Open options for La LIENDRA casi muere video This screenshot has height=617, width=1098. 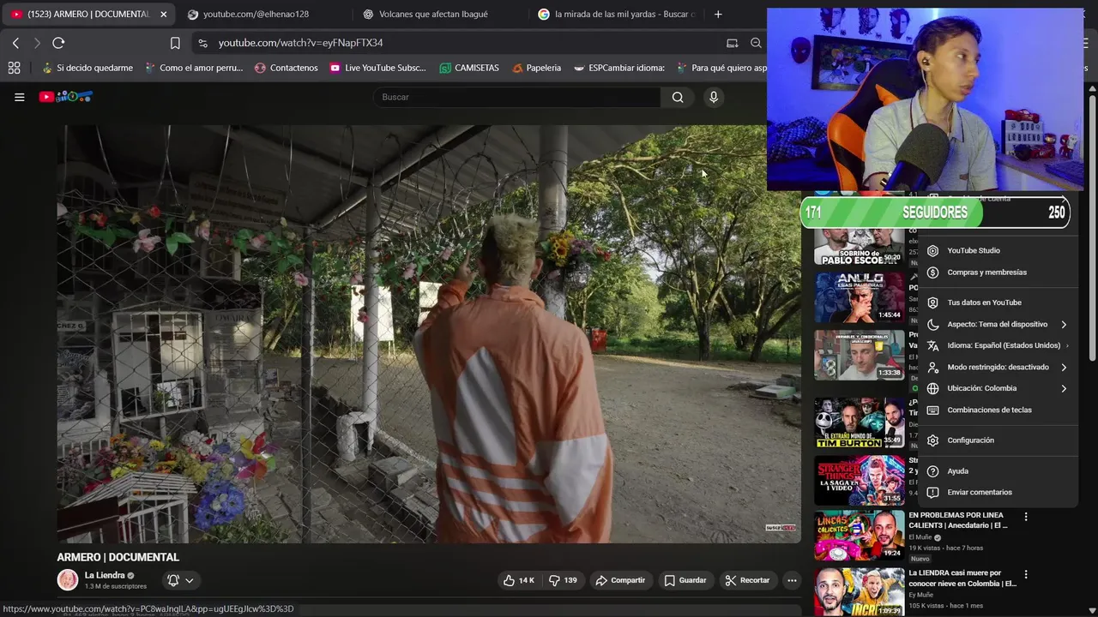point(1026,574)
